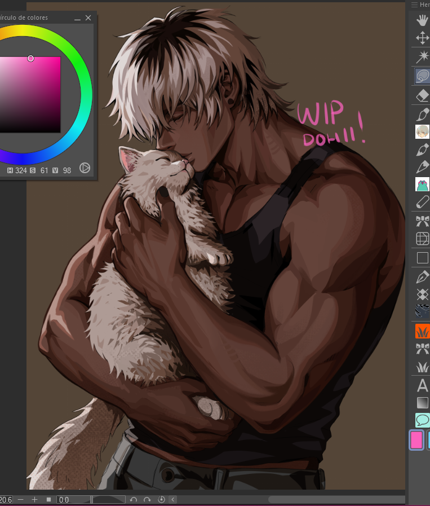Viewport: 430px width, 506px height.
Task: Click the blue sub color swatch
Action: tap(428, 440)
